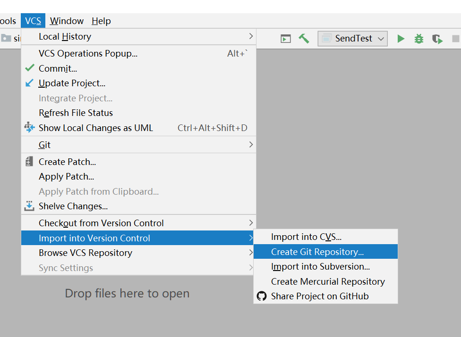Image resolution: width=461 pixels, height=337 pixels.
Task: Choose Create Git Repository...
Action: 325,252
